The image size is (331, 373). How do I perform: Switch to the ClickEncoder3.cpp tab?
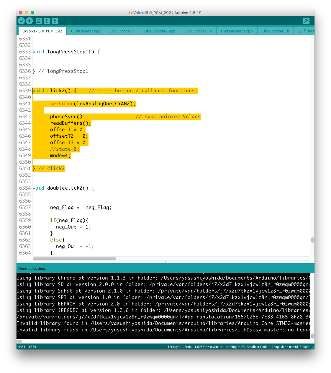[x=237, y=31]
